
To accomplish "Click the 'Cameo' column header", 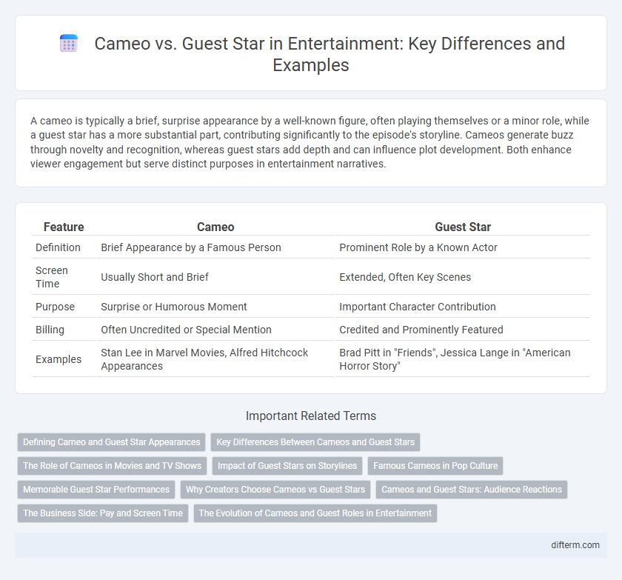I will (x=215, y=227).
